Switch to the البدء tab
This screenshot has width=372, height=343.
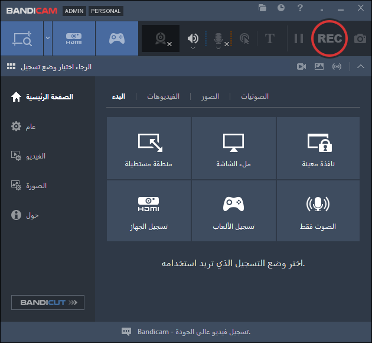tap(118, 96)
